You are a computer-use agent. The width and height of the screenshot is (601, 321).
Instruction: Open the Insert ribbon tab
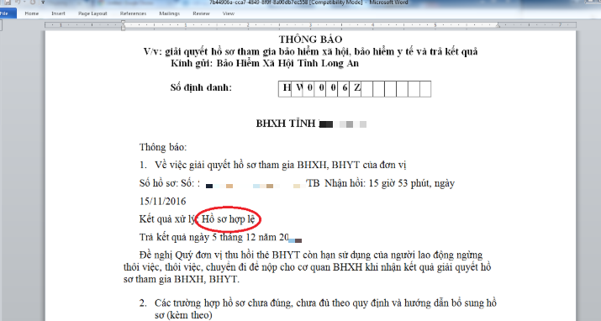pyautogui.click(x=58, y=13)
